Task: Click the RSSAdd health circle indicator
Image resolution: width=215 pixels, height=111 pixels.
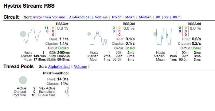Action: click(x=155, y=34)
